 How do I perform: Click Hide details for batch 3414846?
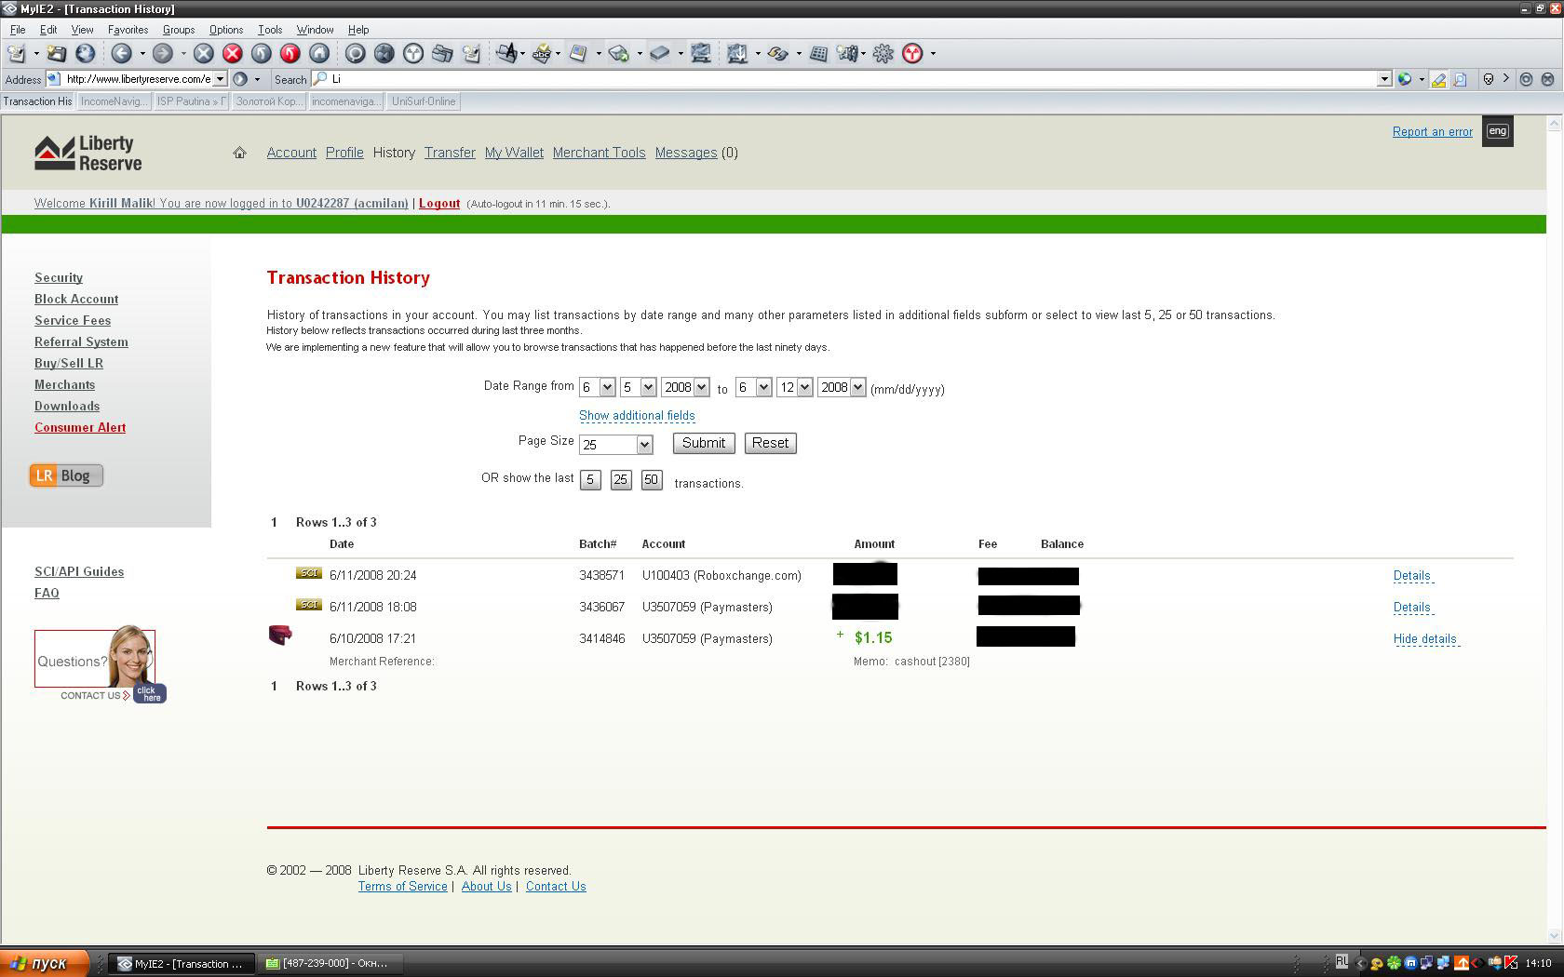click(x=1424, y=639)
